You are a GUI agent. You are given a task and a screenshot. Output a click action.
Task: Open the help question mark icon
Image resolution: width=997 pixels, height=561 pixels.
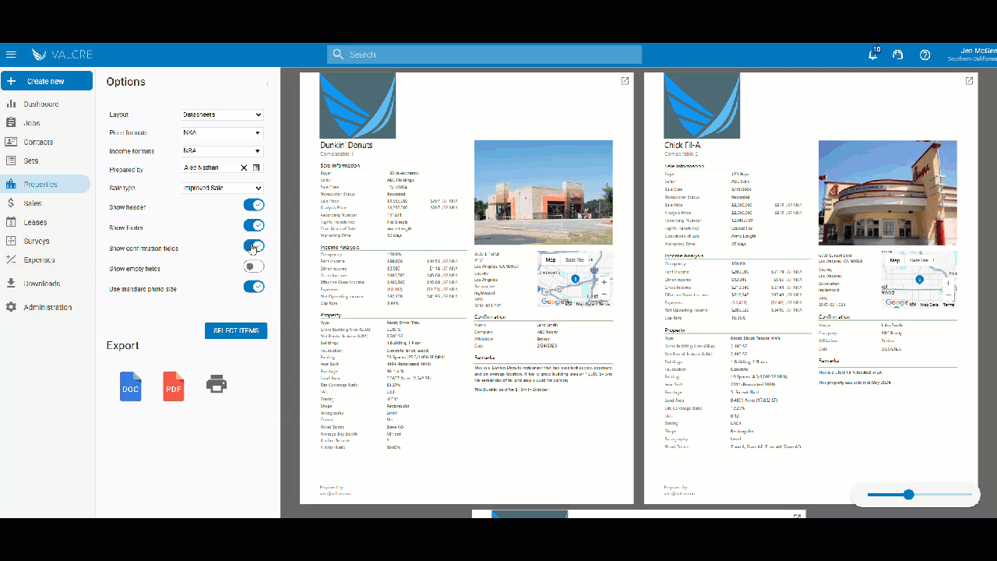tap(925, 55)
